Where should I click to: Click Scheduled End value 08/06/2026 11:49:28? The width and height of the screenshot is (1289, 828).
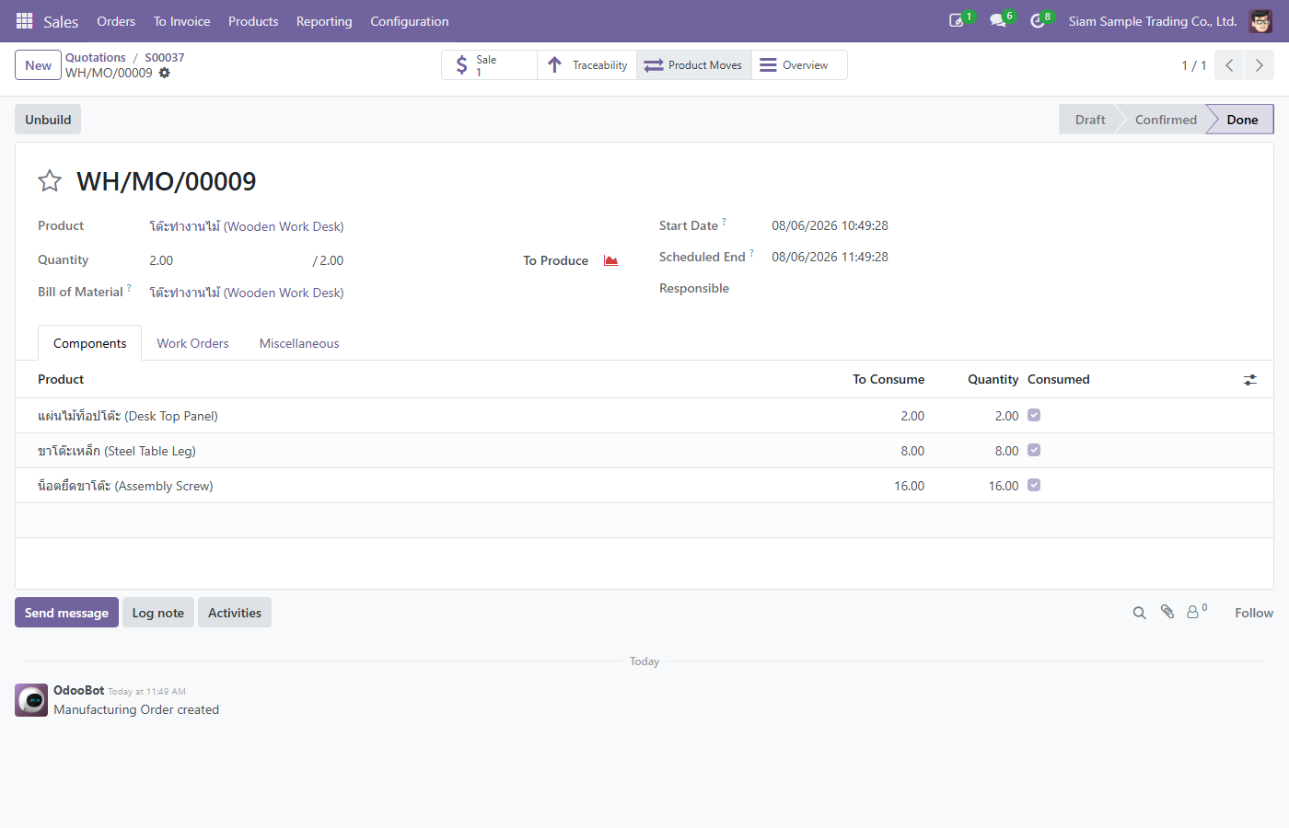tap(830, 257)
